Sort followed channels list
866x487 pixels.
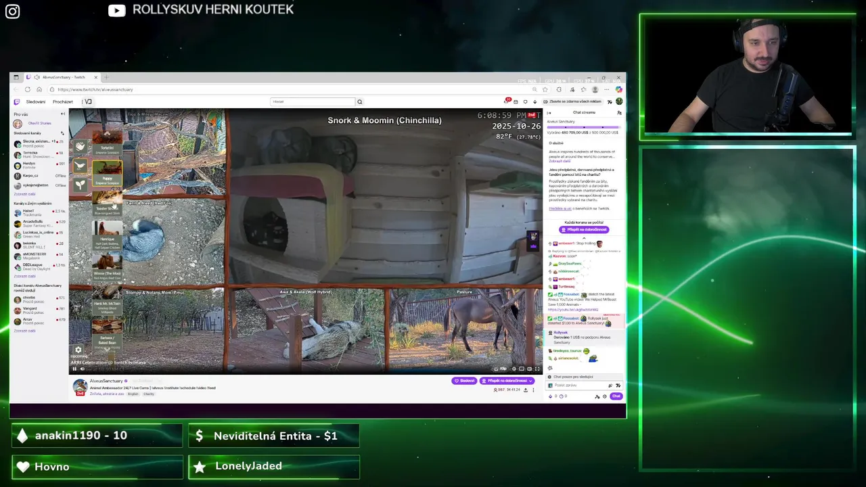62,133
